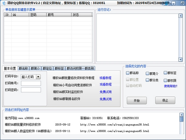
Task: Click the dropdown arrow button in title bar
Action: coord(173,3)
